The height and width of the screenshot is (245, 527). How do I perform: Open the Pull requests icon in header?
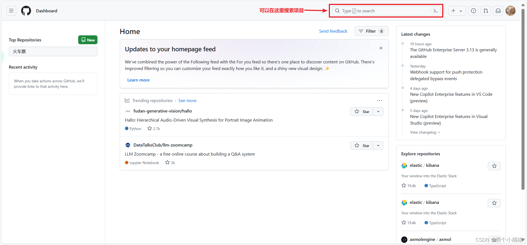(486, 11)
